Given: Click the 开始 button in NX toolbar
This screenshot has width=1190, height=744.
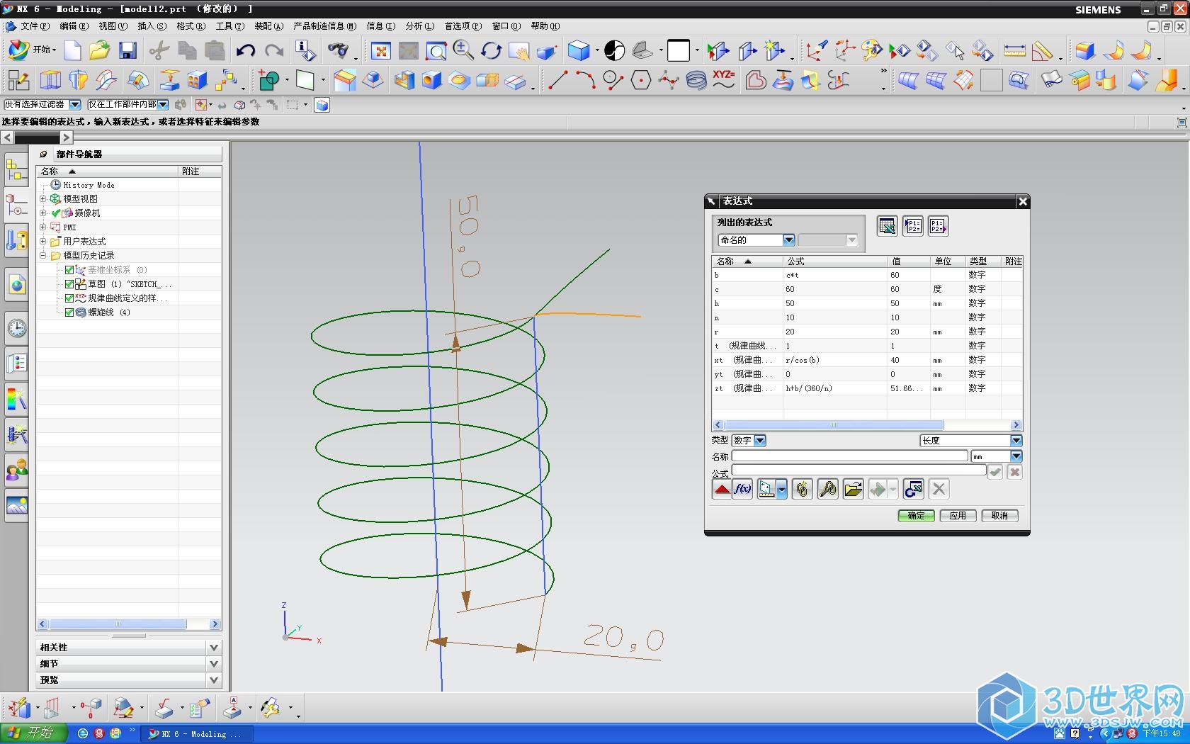Looking at the screenshot, I should (x=32, y=50).
